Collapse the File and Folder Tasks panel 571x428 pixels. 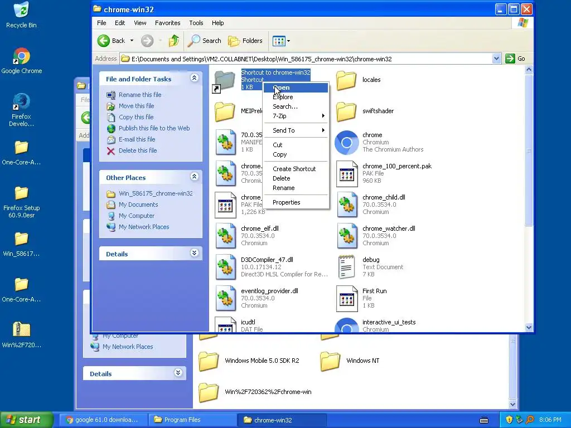tap(195, 78)
